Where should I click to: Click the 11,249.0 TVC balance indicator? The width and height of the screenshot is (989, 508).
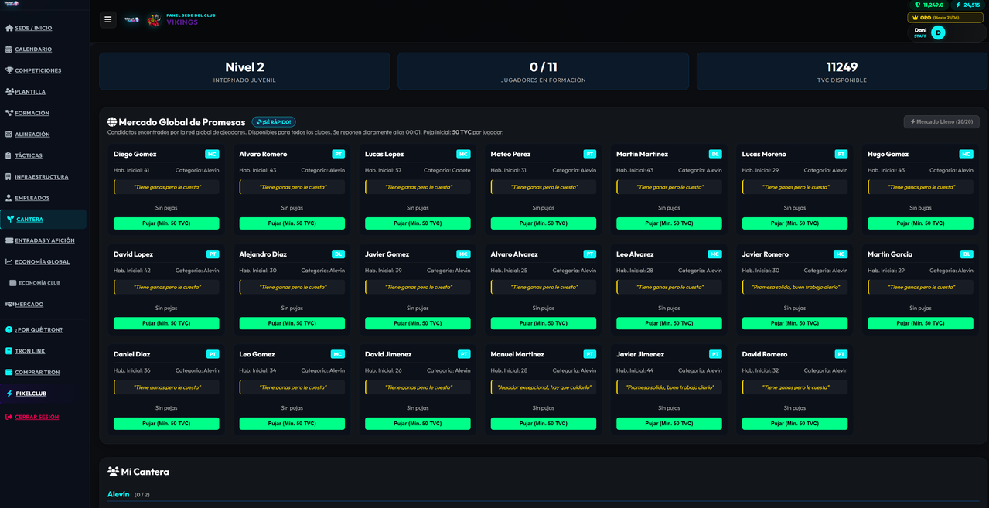click(x=929, y=5)
